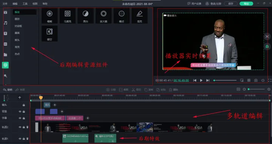The image size is (272, 144).
Task: Toggle visibility of 轨道1 track
Action: [x=20, y=139]
